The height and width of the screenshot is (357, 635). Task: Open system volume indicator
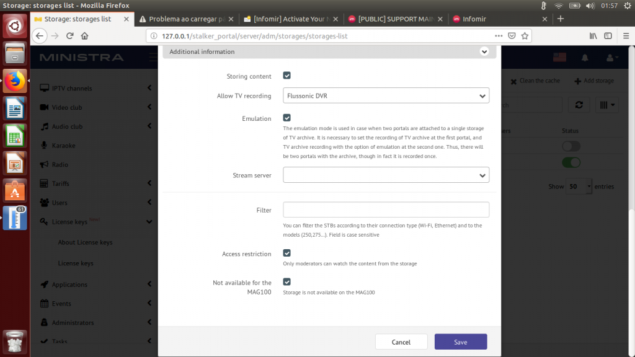click(x=590, y=5)
